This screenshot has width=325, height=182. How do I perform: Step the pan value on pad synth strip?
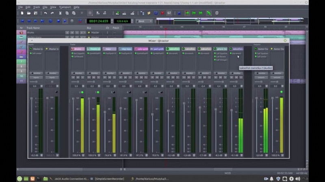tap(162, 86)
